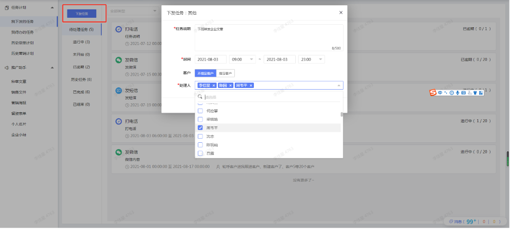Tick the 梁晓艳 checkbox
510x249 pixels.
click(x=200, y=119)
